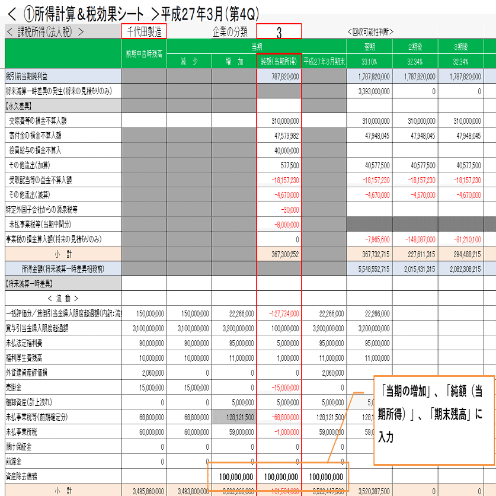Image resolution: width=496 pixels, height=496 pixels.
Task: Select the 特定外国子会社からの源泉税等 value -30,000
Action: (x=279, y=209)
